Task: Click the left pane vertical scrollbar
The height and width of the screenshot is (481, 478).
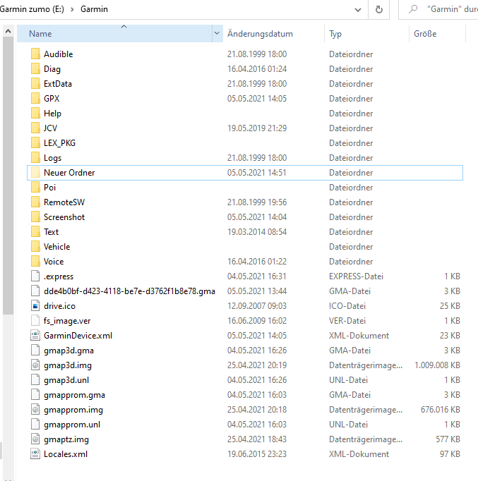Action: 8,176
